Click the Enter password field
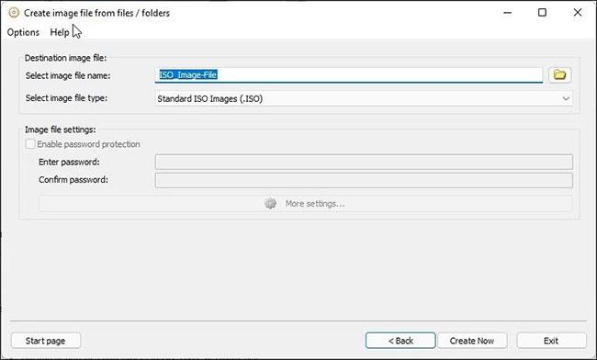This screenshot has width=597, height=360. (364, 162)
